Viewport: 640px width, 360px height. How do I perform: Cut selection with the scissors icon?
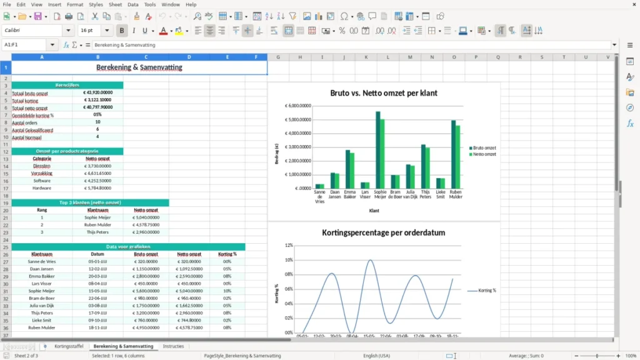pos(95,16)
